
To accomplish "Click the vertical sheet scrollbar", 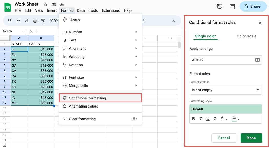I will pos(179,45).
